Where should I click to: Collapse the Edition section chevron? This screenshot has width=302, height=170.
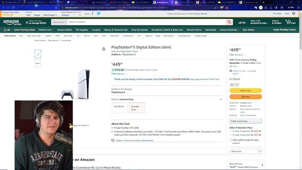tap(221, 100)
